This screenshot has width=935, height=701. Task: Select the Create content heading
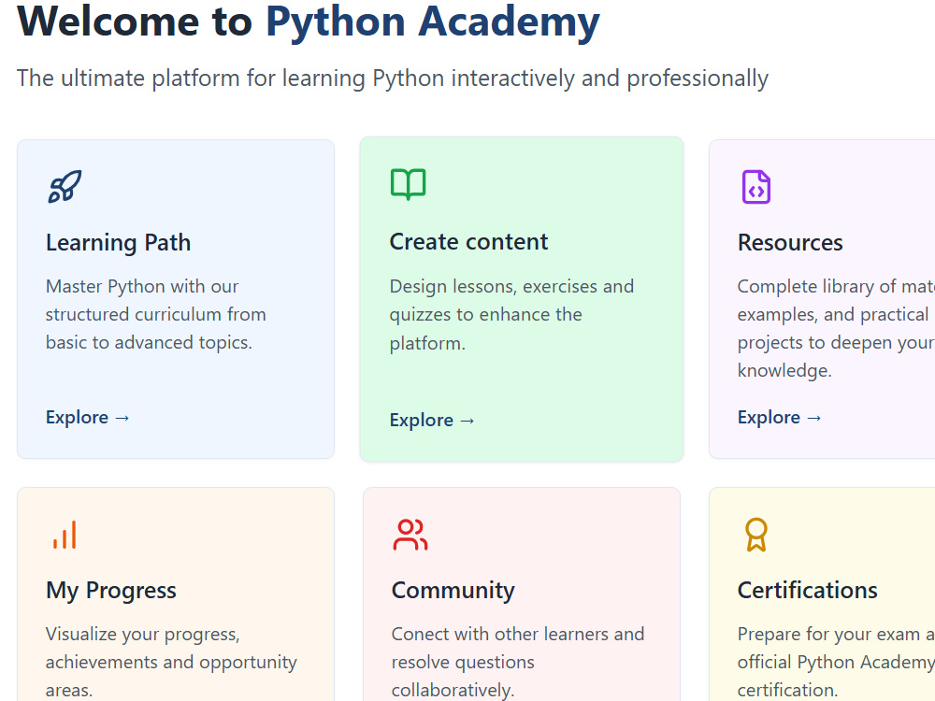pyautogui.click(x=468, y=241)
